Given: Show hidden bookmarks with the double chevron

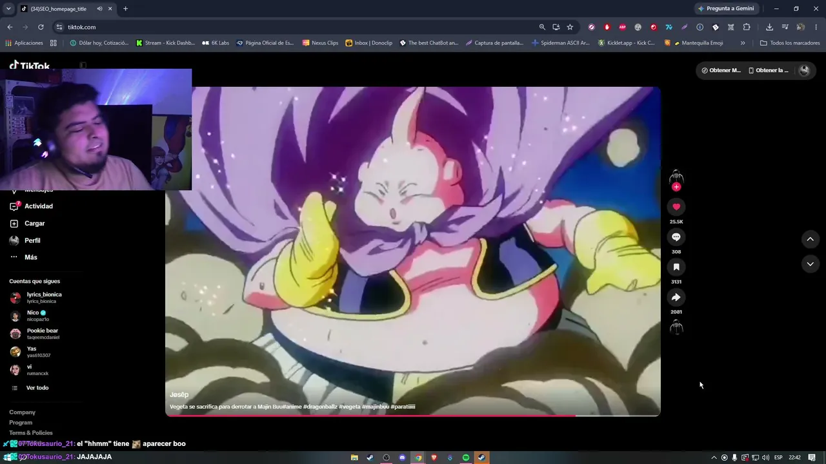Looking at the screenshot, I should (x=743, y=43).
